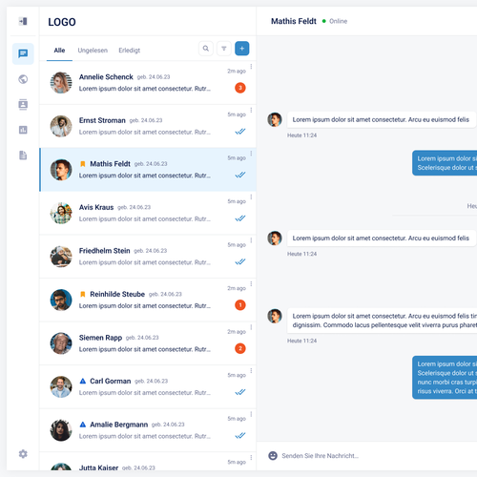The width and height of the screenshot is (477, 477).
Task: Open more options for Siemen Rapp
Action: point(251,327)
